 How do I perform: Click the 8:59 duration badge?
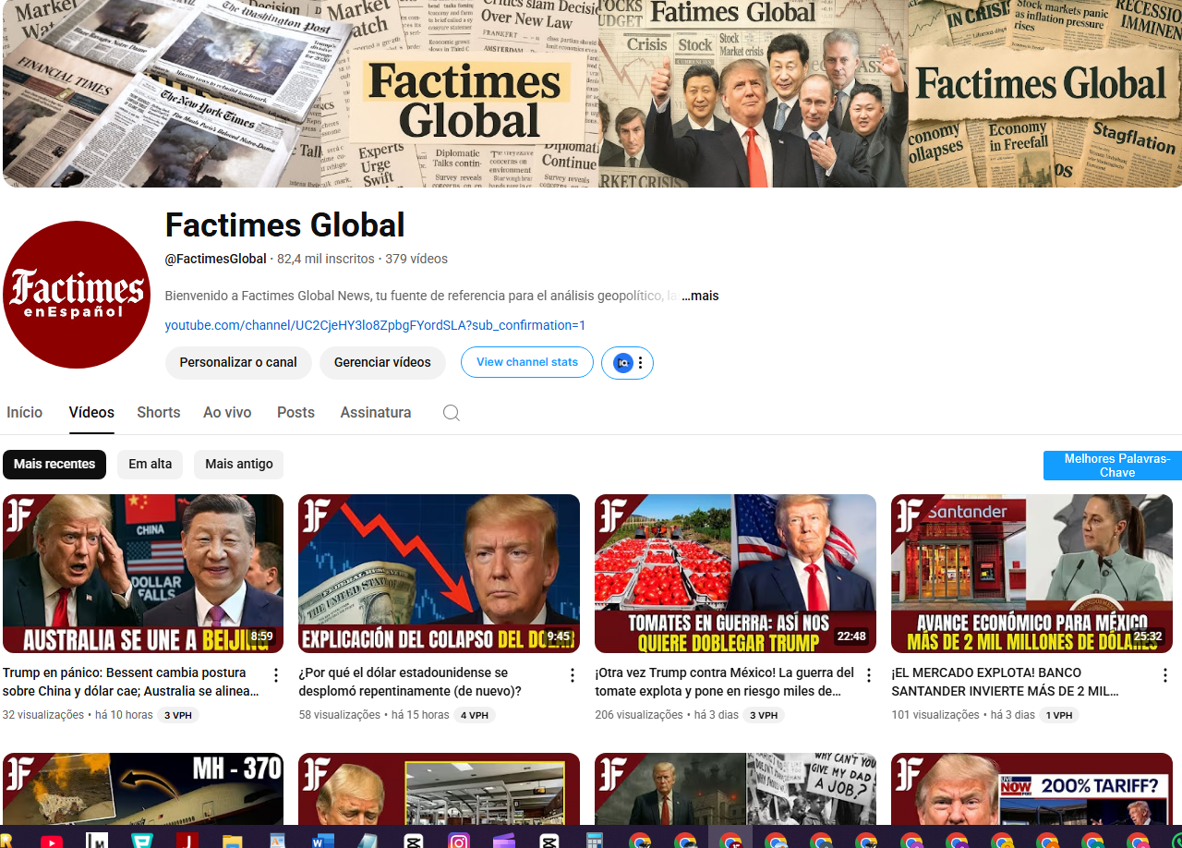(x=262, y=636)
